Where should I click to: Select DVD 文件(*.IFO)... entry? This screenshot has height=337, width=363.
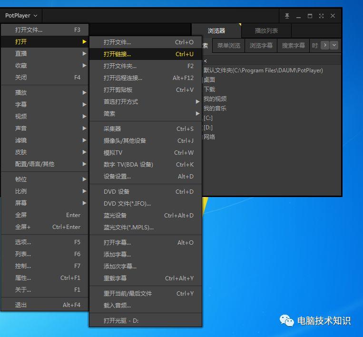146,204
